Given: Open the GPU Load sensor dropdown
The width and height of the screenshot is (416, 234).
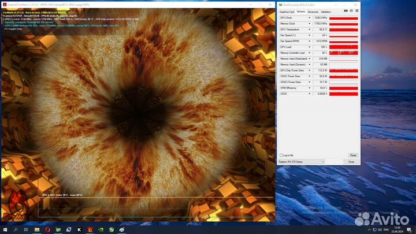Looking at the screenshot, I should coord(309,47).
